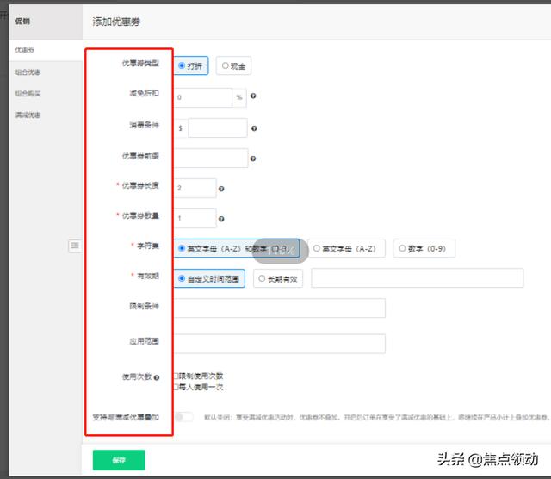551x479 pixels.
Task: Check the 限制使用次数 checkbox
Action: (176, 376)
